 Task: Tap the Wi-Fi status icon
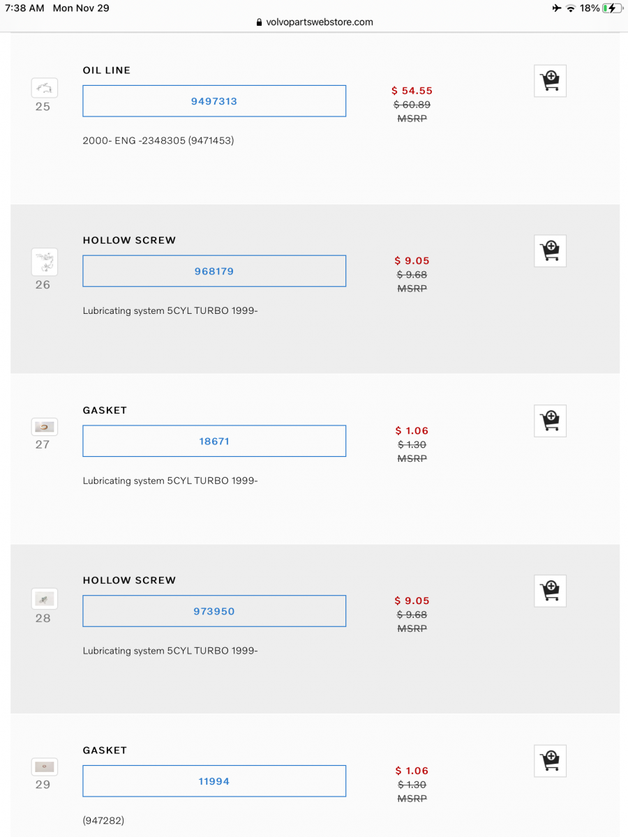[x=571, y=8]
